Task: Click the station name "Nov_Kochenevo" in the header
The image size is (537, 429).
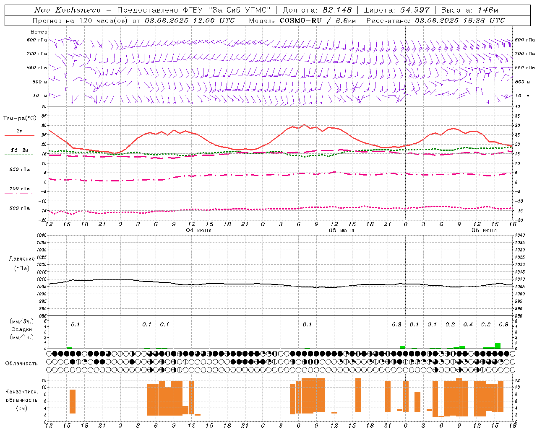Action: (68, 10)
